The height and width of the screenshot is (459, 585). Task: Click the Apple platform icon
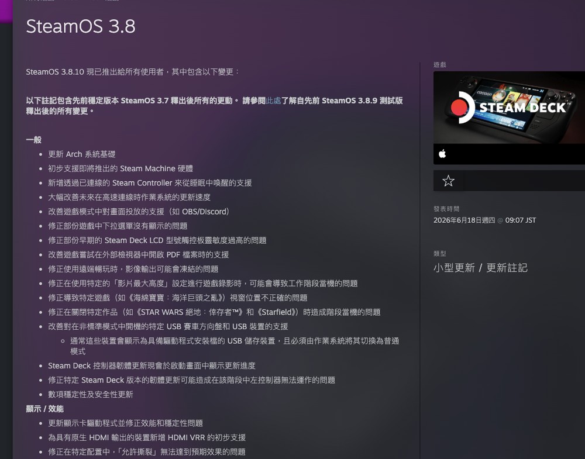442,154
